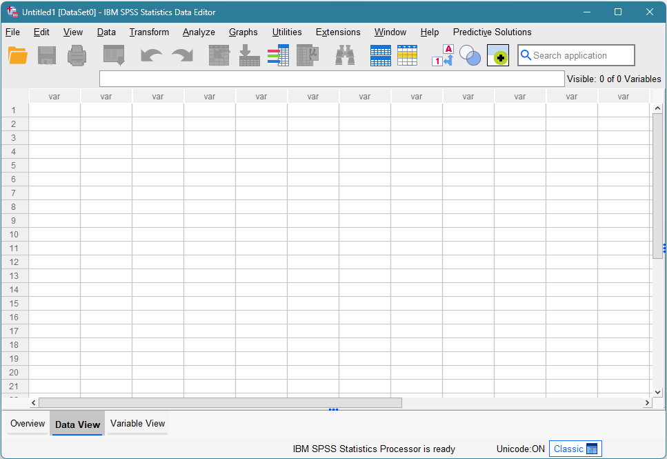
Task: Toggle Value Labels display
Action: (443, 55)
